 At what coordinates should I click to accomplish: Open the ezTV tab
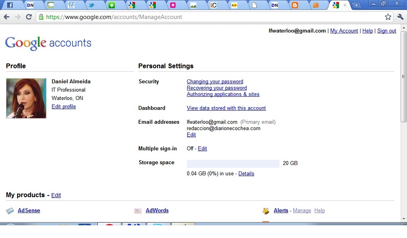click(x=71, y=5)
